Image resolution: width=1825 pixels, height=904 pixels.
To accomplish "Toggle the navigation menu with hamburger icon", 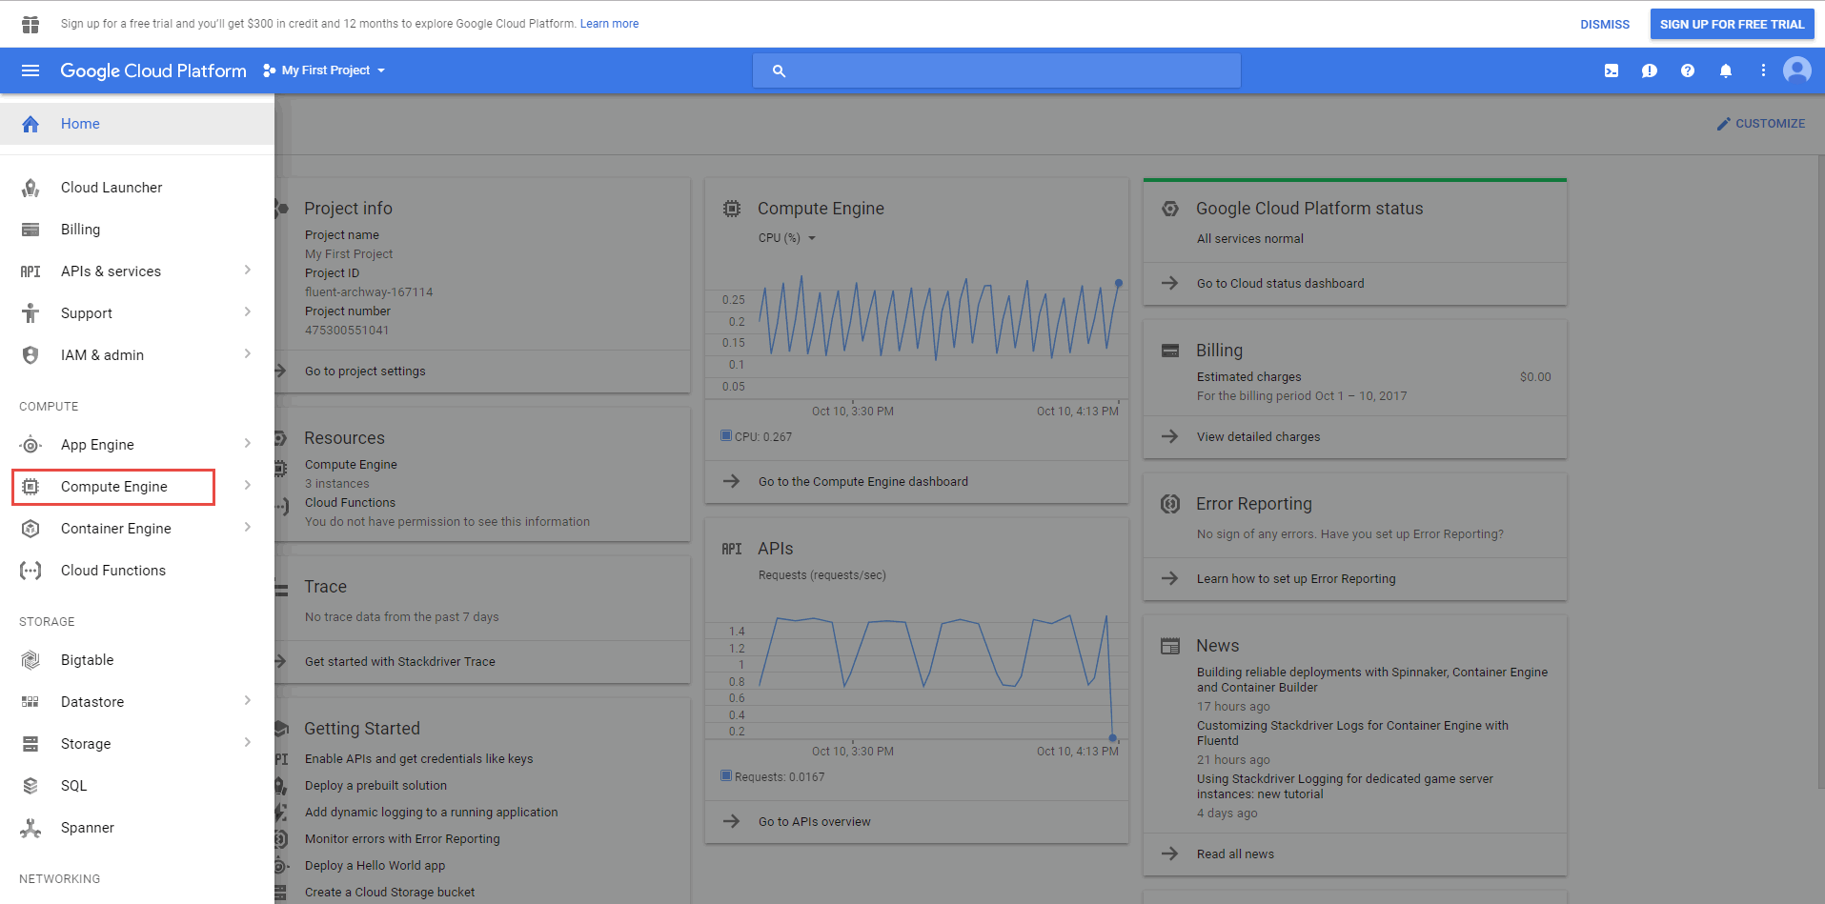I will (31, 70).
